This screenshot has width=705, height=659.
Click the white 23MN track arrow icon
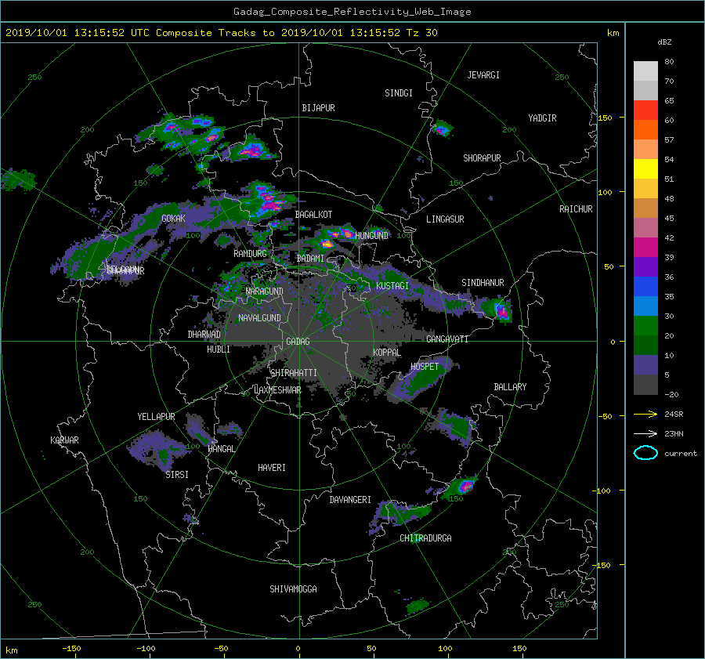point(645,433)
